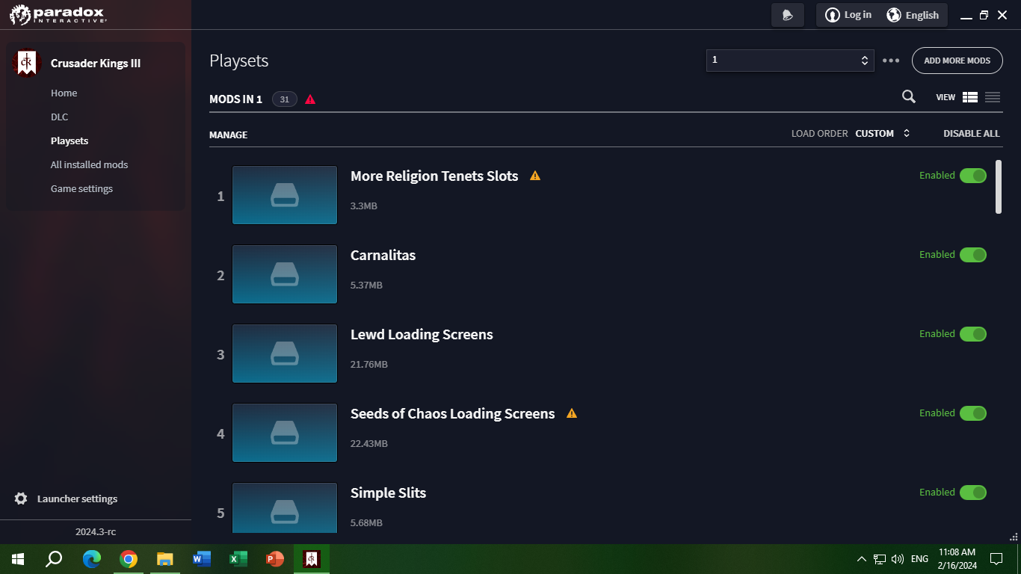Click Disable All mods
1021x574 pixels.
(972, 134)
